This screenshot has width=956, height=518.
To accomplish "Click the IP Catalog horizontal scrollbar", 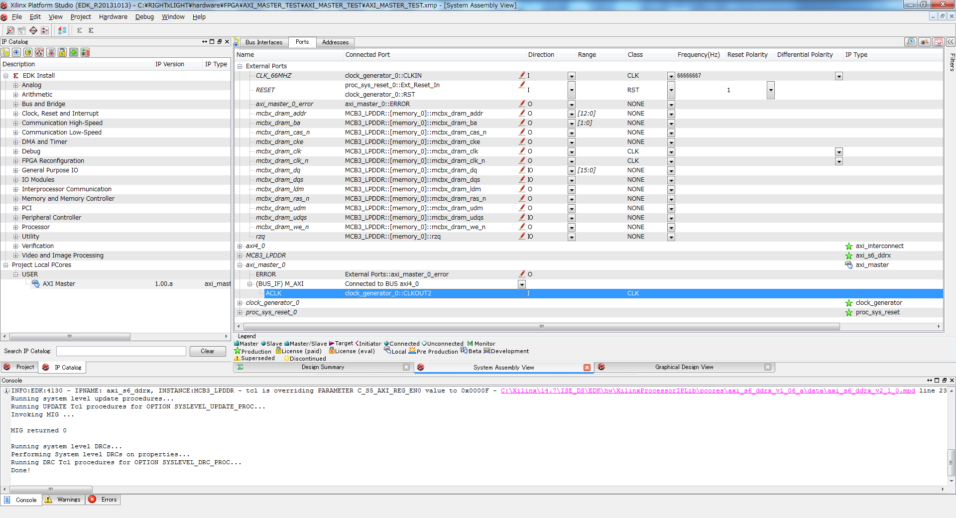I will (x=70, y=337).
